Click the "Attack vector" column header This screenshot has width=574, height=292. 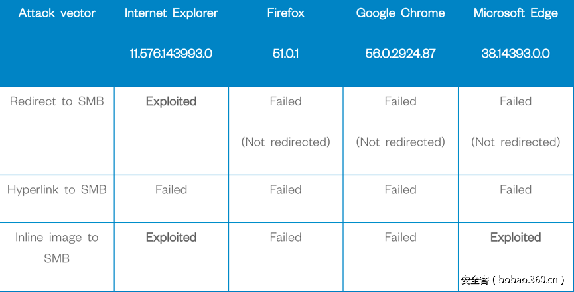[56, 13]
